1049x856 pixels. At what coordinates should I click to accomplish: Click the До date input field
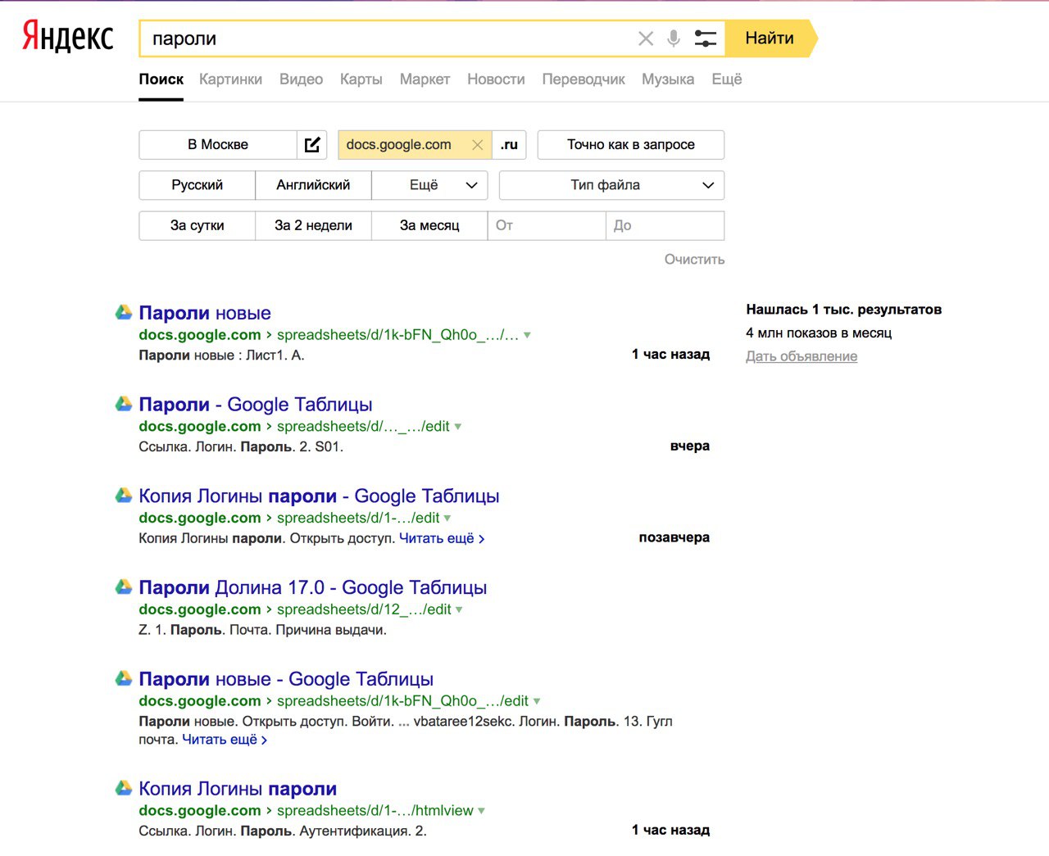[x=665, y=225]
